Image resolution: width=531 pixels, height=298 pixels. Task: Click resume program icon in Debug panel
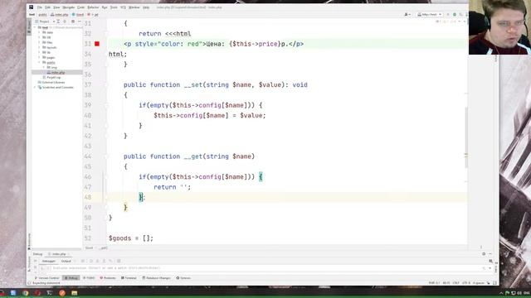[35, 261]
